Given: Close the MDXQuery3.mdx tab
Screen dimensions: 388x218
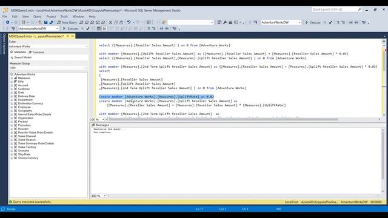Looking at the screenshot, I should point(73,36).
